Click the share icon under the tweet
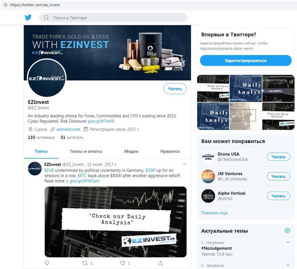The image size is (297, 269). pos(161,263)
